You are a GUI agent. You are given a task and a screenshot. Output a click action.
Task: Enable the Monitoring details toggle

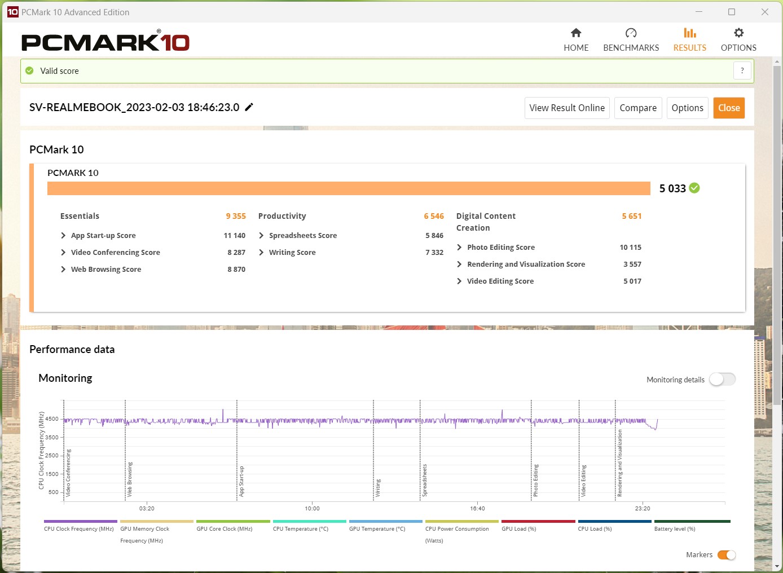722,380
